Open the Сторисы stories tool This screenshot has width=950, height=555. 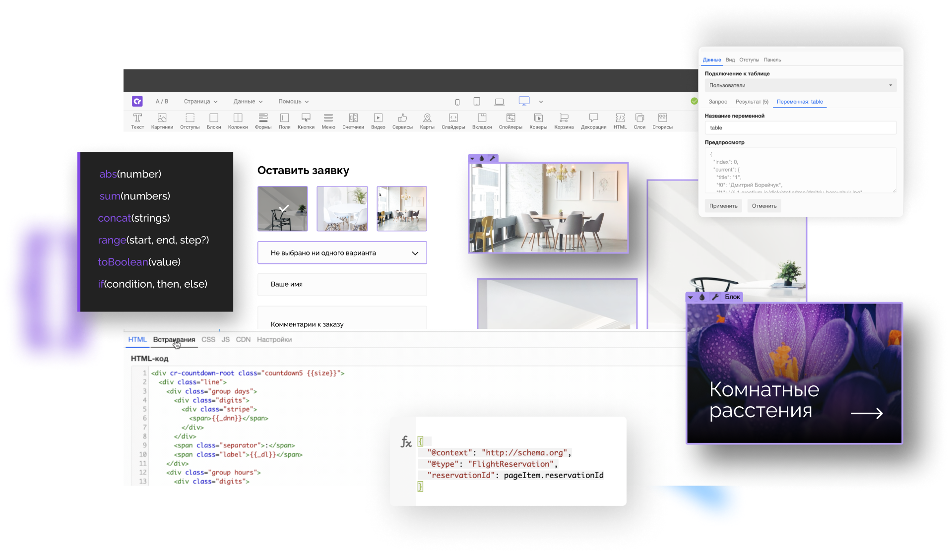coord(662,121)
